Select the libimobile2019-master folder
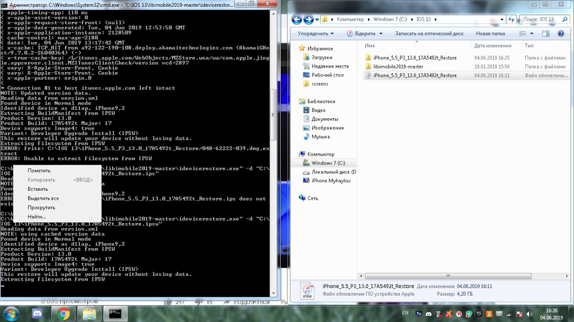574x322 pixels. point(398,66)
